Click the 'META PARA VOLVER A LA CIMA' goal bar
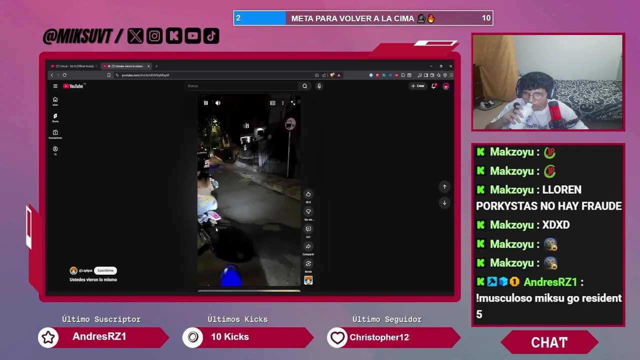 pos(363,18)
